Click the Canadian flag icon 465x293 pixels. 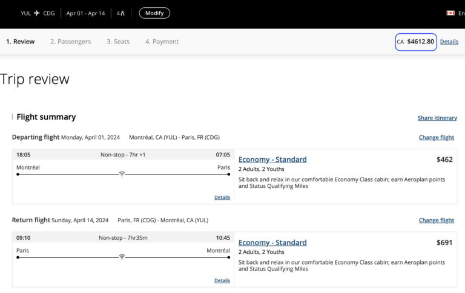[x=450, y=13]
